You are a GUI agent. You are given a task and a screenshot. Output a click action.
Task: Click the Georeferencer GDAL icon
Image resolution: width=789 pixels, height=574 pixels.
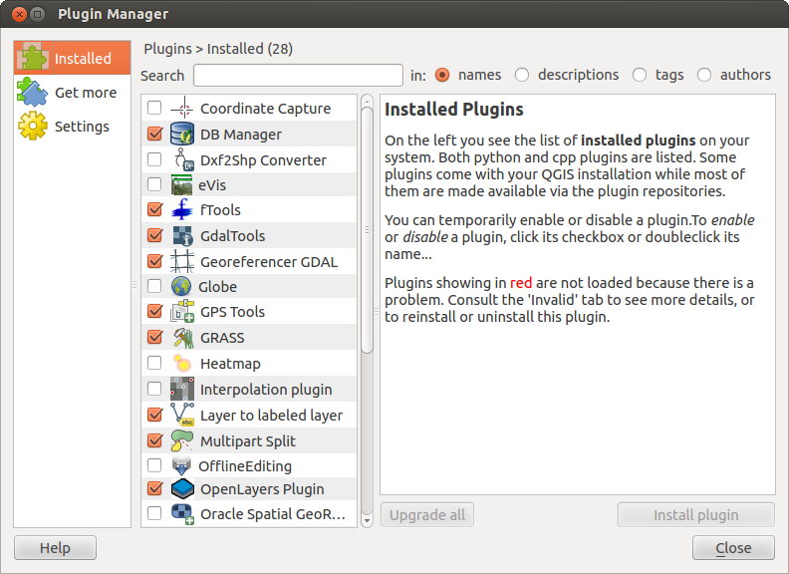(x=182, y=262)
